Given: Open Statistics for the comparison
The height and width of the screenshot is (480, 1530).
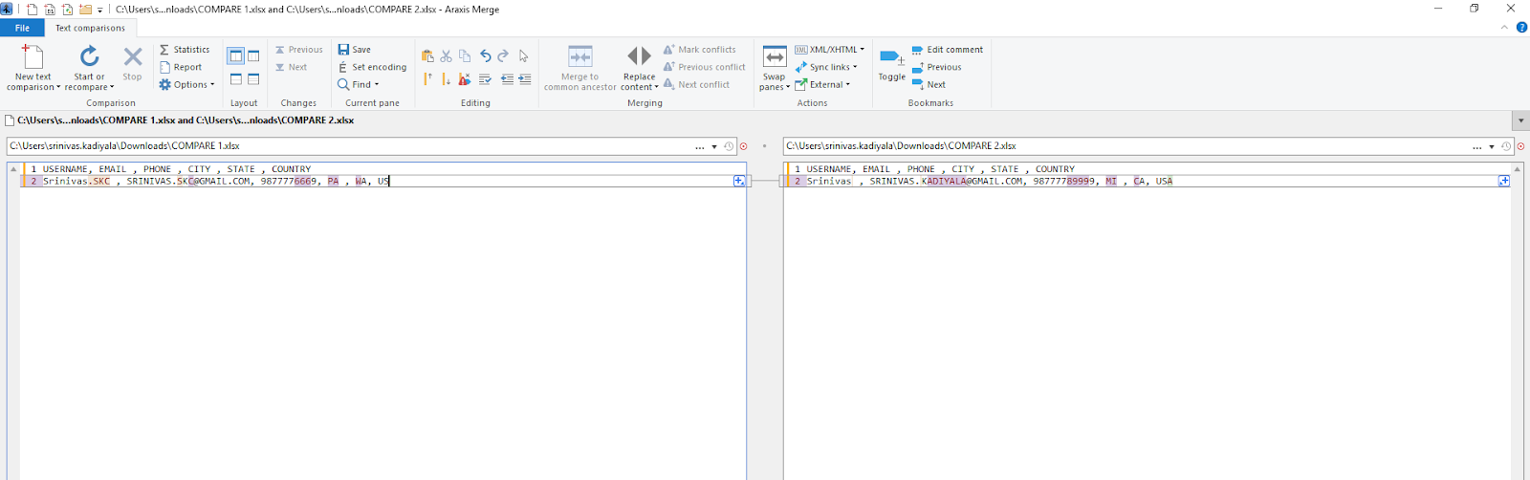Looking at the screenshot, I should click(185, 50).
